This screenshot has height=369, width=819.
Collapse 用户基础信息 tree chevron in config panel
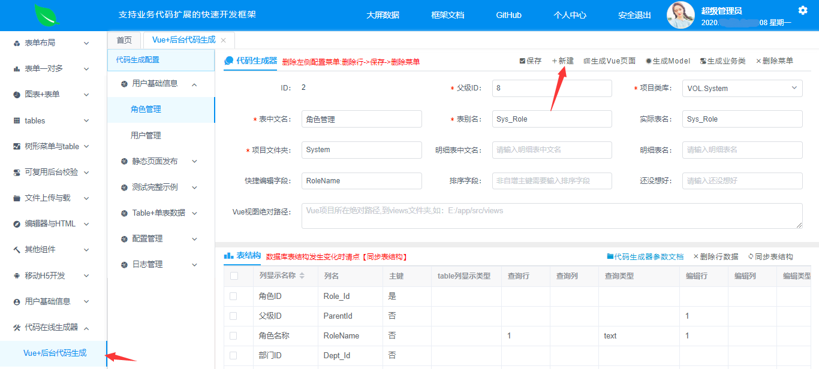pos(194,84)
